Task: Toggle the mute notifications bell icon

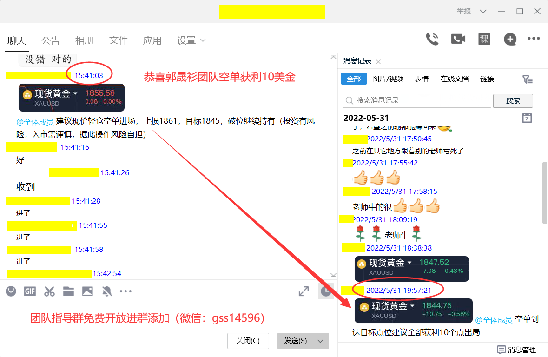Action: [106, 291]
